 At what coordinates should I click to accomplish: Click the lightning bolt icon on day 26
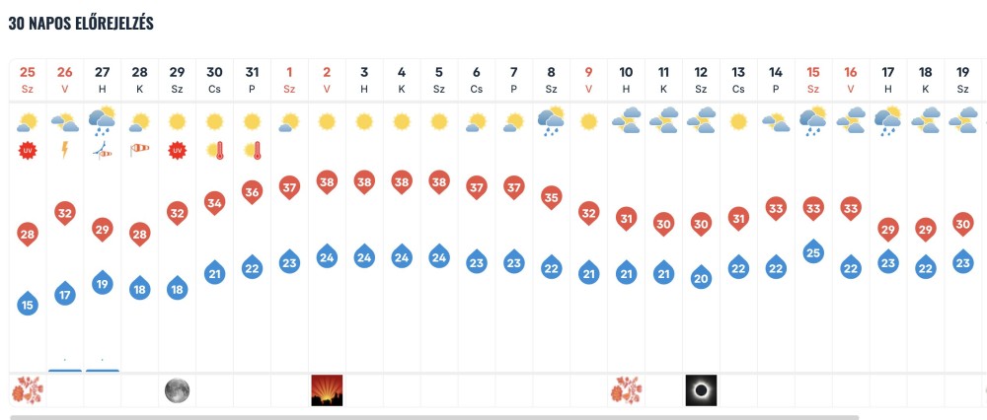[x=64, y=150]
